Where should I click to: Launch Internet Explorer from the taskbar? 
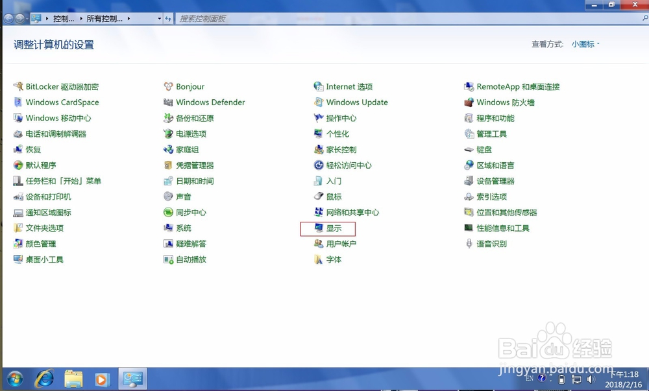[44, 379]
